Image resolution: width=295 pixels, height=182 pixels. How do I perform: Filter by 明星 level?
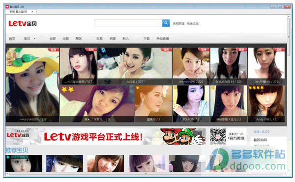click(x=113, y=38)
